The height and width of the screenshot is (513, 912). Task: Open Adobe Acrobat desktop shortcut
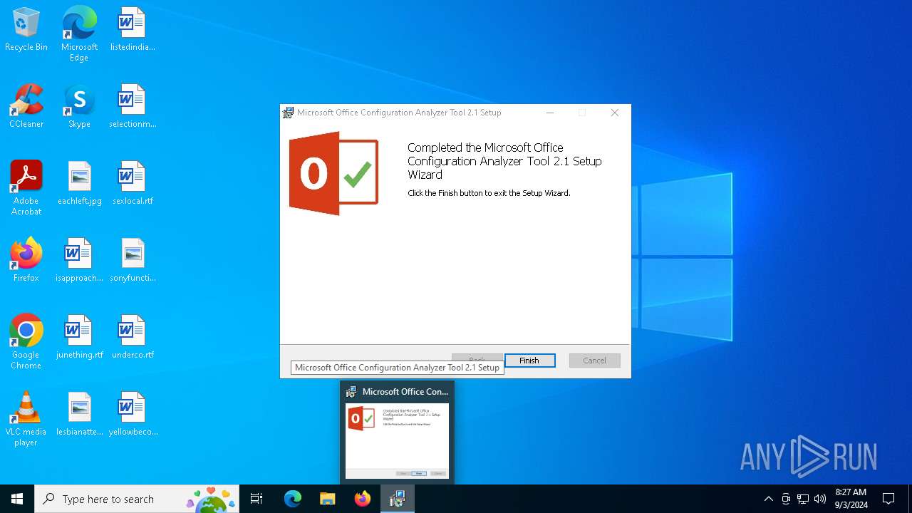tap(26, 189)
